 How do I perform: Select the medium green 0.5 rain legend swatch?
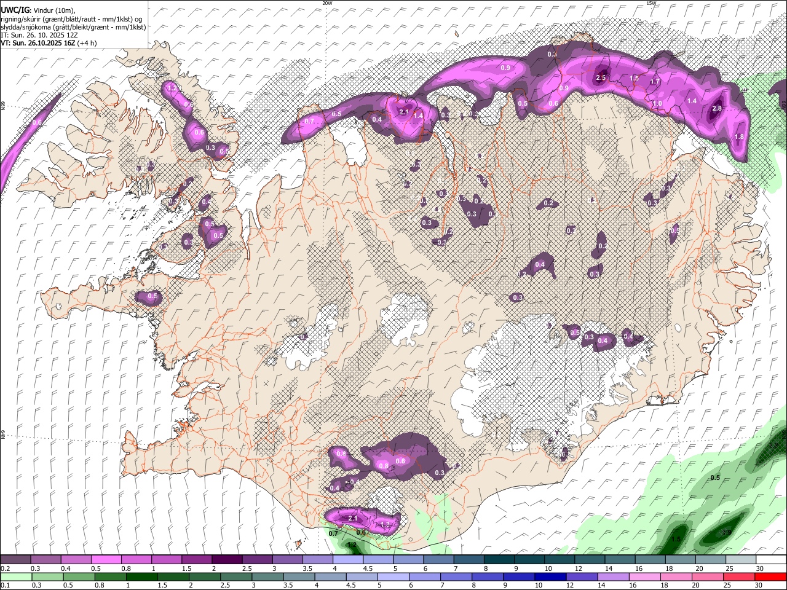click(x=78, y=577)
